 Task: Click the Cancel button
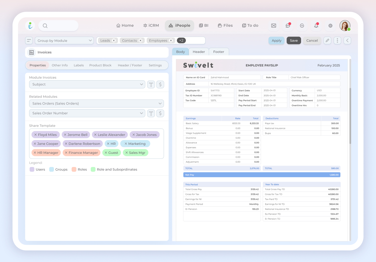pyautogui.click(x=312, y=41)
